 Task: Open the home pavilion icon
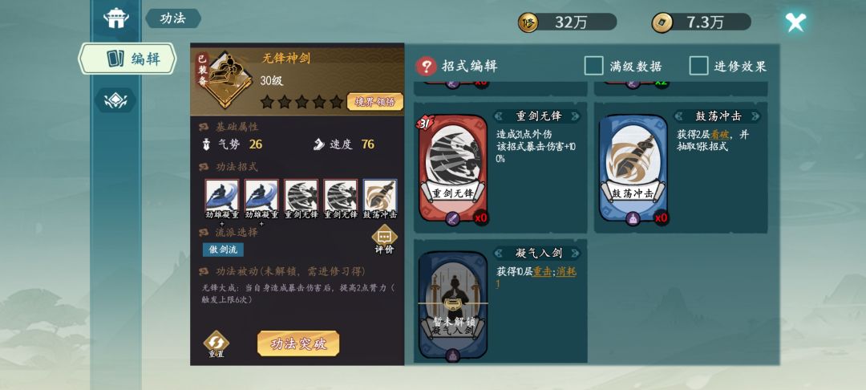point(116,18)
